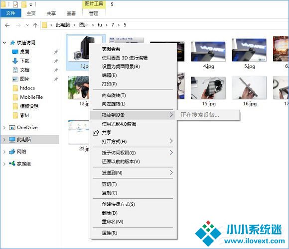Expand the 家庭组 tree node

click(4, 164)
